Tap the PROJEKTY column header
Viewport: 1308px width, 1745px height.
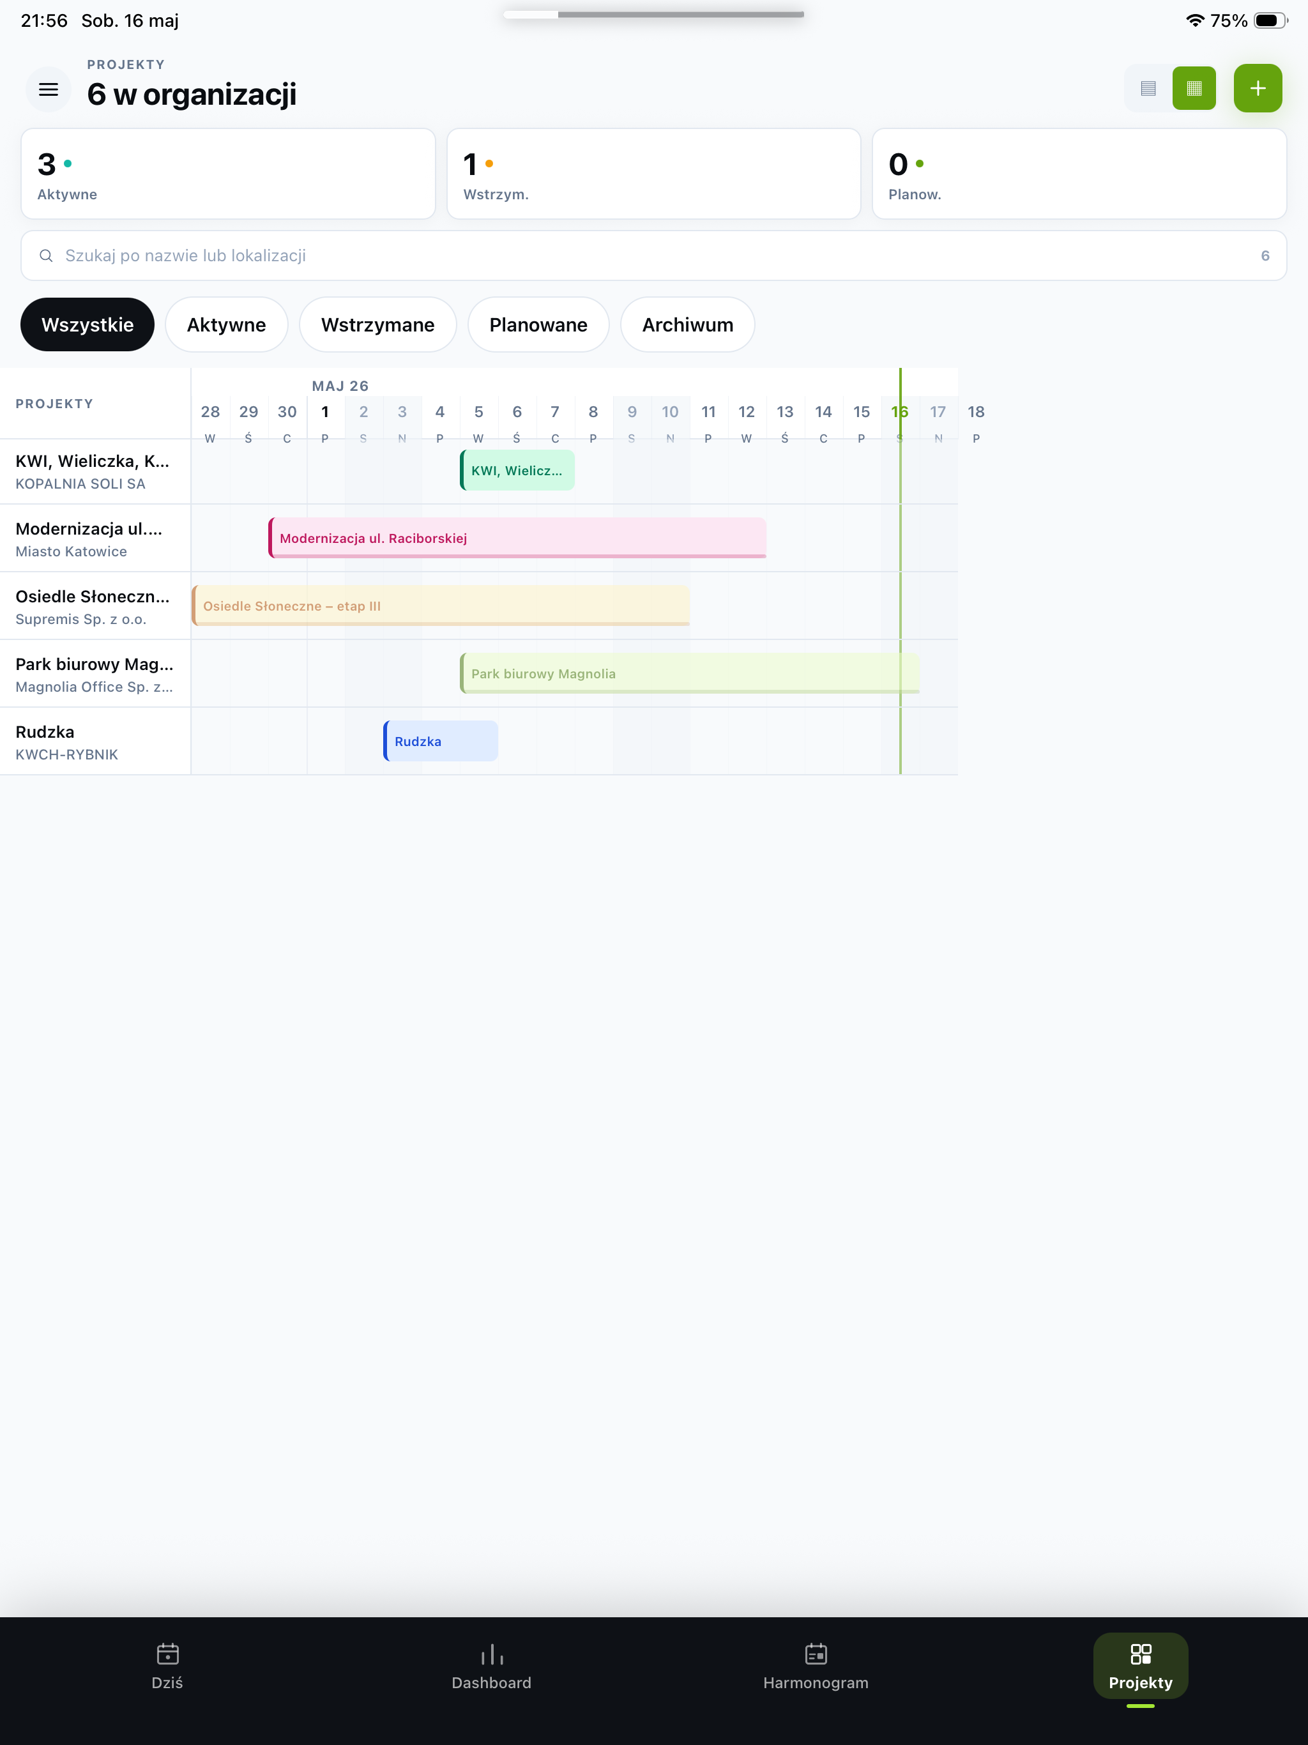tap(54, 404)
